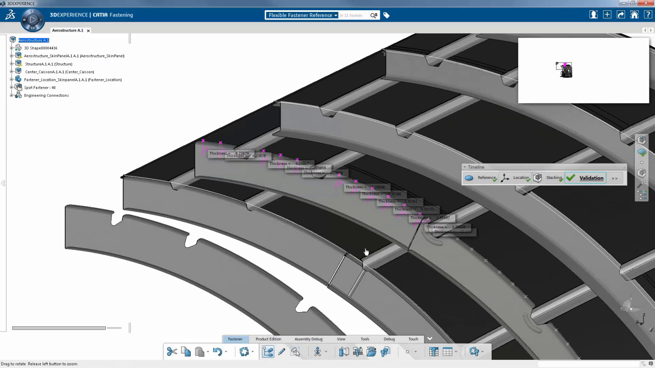The image size is (655, 368).
Task: Click the magic wand icon on right
Action: (x=641, y=184)
